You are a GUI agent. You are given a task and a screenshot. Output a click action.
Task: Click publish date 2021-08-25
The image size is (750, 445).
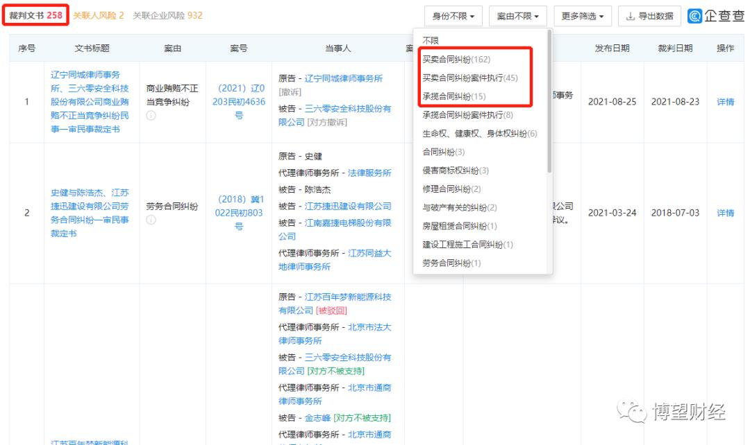point(612,102)
